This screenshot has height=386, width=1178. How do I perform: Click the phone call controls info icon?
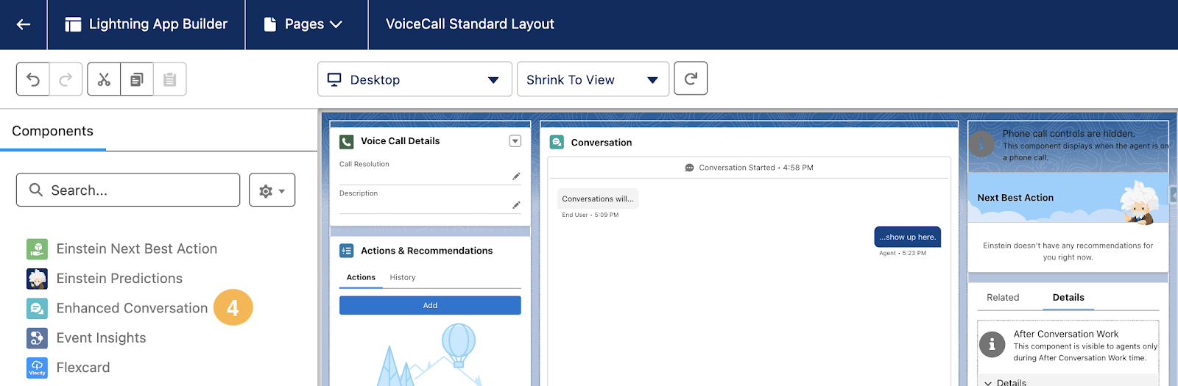tap(982, 144)
